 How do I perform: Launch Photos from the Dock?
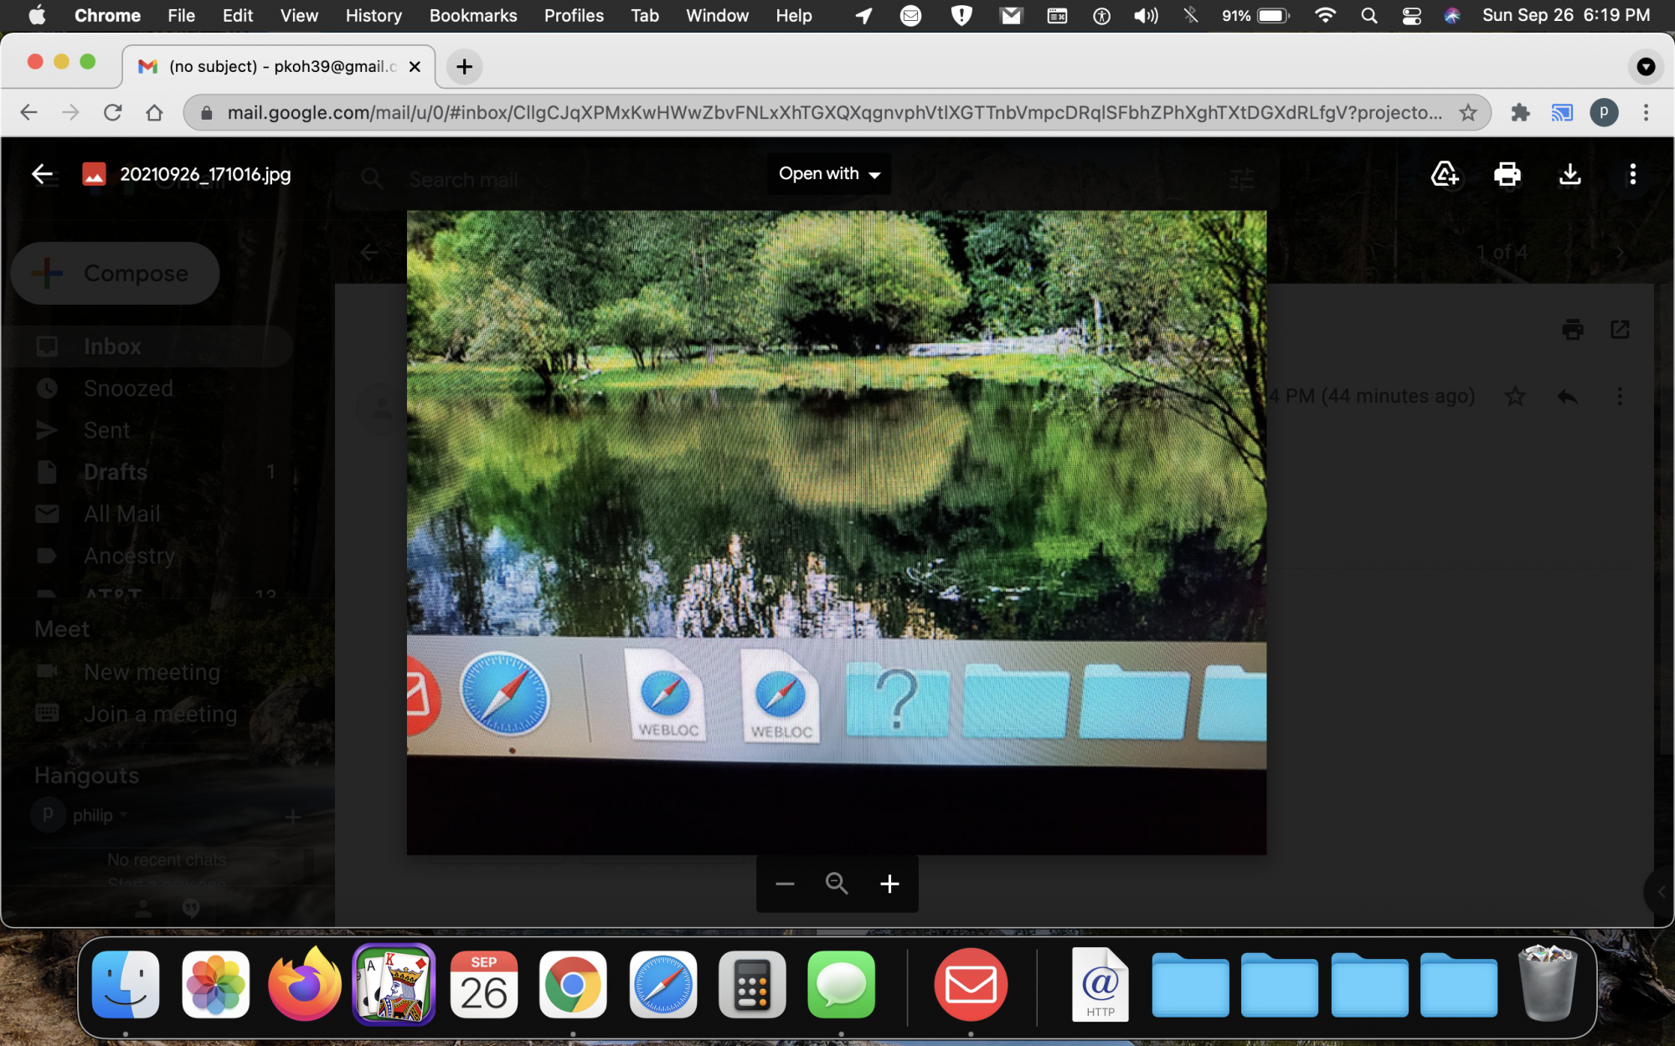tap(215, 984)
